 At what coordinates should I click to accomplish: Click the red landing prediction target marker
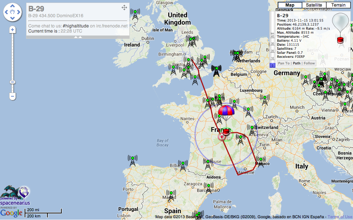[x=222, y=137]
